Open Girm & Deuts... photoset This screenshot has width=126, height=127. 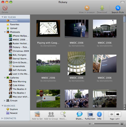tap(15, 63)
